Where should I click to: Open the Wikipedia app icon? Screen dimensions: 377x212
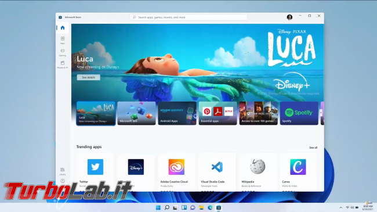point(258,167)
